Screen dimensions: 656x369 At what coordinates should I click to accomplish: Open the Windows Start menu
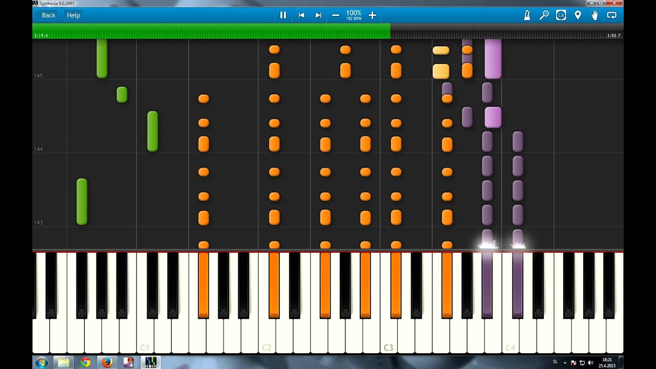tap(42, 363)
